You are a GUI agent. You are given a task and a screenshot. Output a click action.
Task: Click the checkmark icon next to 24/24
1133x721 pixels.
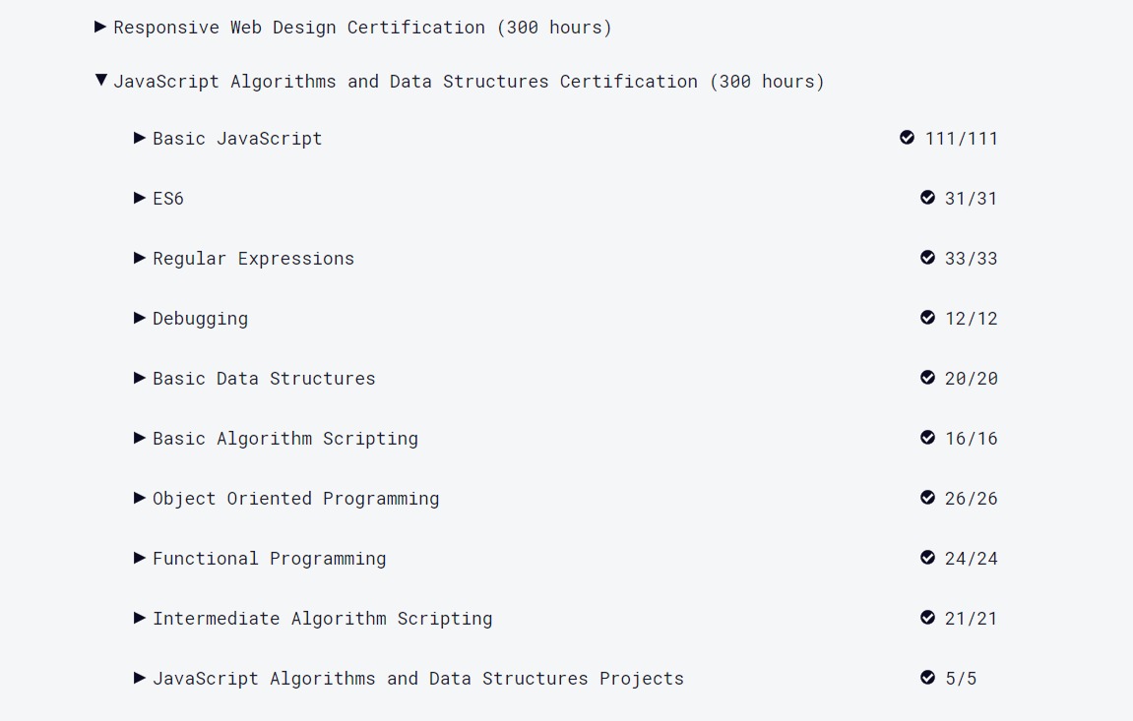927,558
